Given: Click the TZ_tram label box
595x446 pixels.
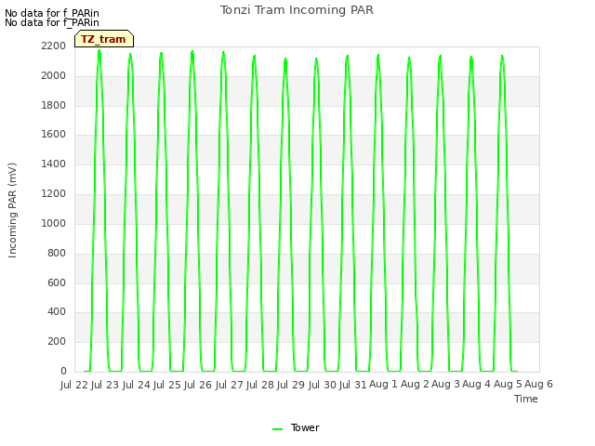Looking at the screenshot, I should pyautogui.click(x=104, y=39).
